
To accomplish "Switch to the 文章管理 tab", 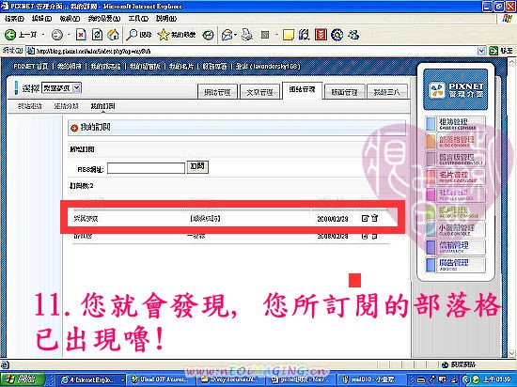I will point(259,92).
